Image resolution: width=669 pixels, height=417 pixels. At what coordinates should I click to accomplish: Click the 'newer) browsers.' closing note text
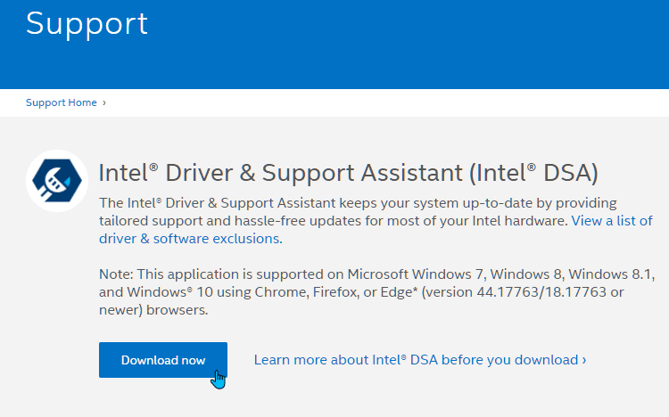tap(153, 310)
